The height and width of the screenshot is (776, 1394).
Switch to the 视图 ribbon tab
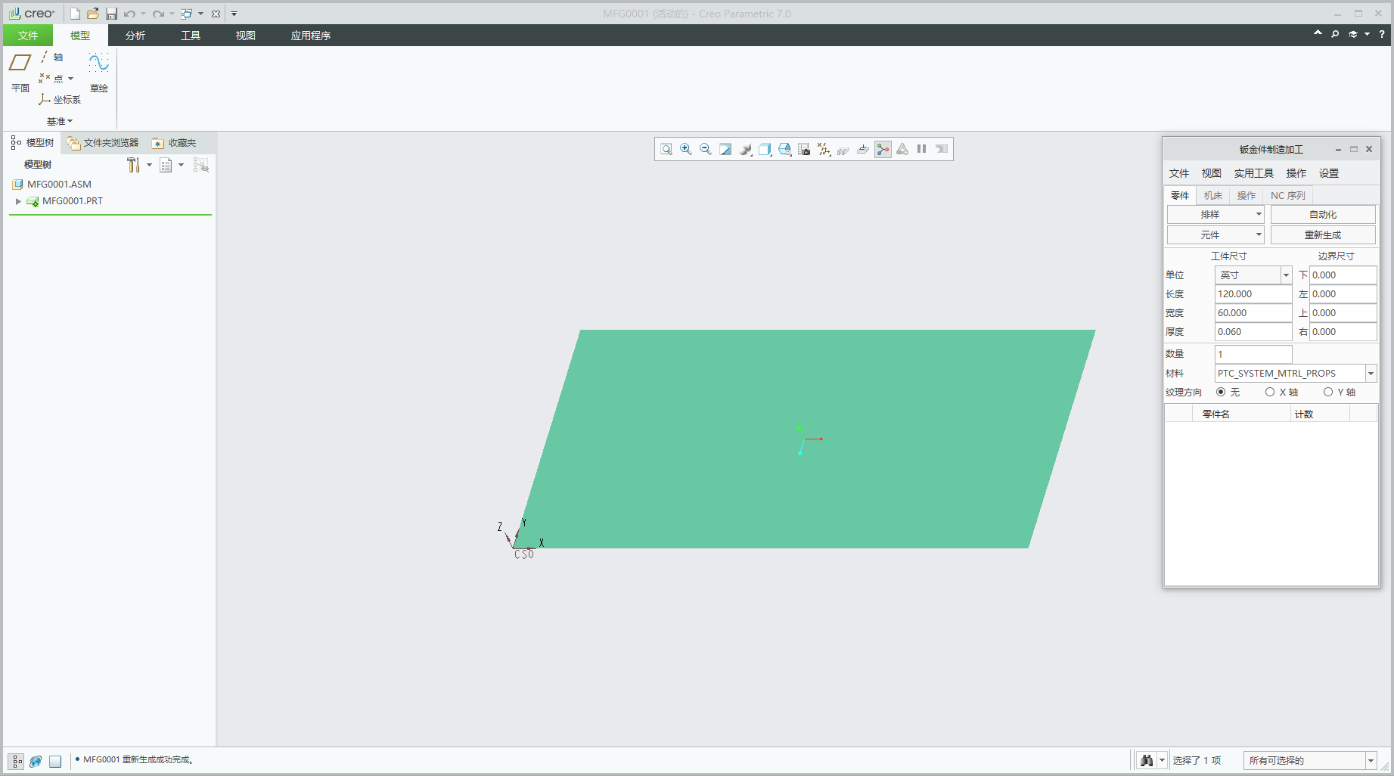[x=246, y=36]
